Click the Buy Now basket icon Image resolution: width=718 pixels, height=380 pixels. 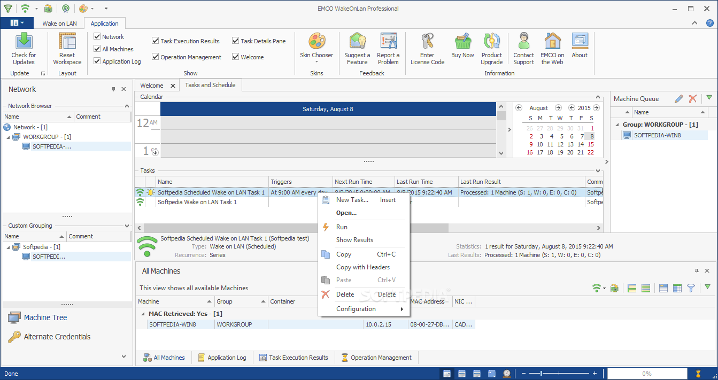point(463,42)
